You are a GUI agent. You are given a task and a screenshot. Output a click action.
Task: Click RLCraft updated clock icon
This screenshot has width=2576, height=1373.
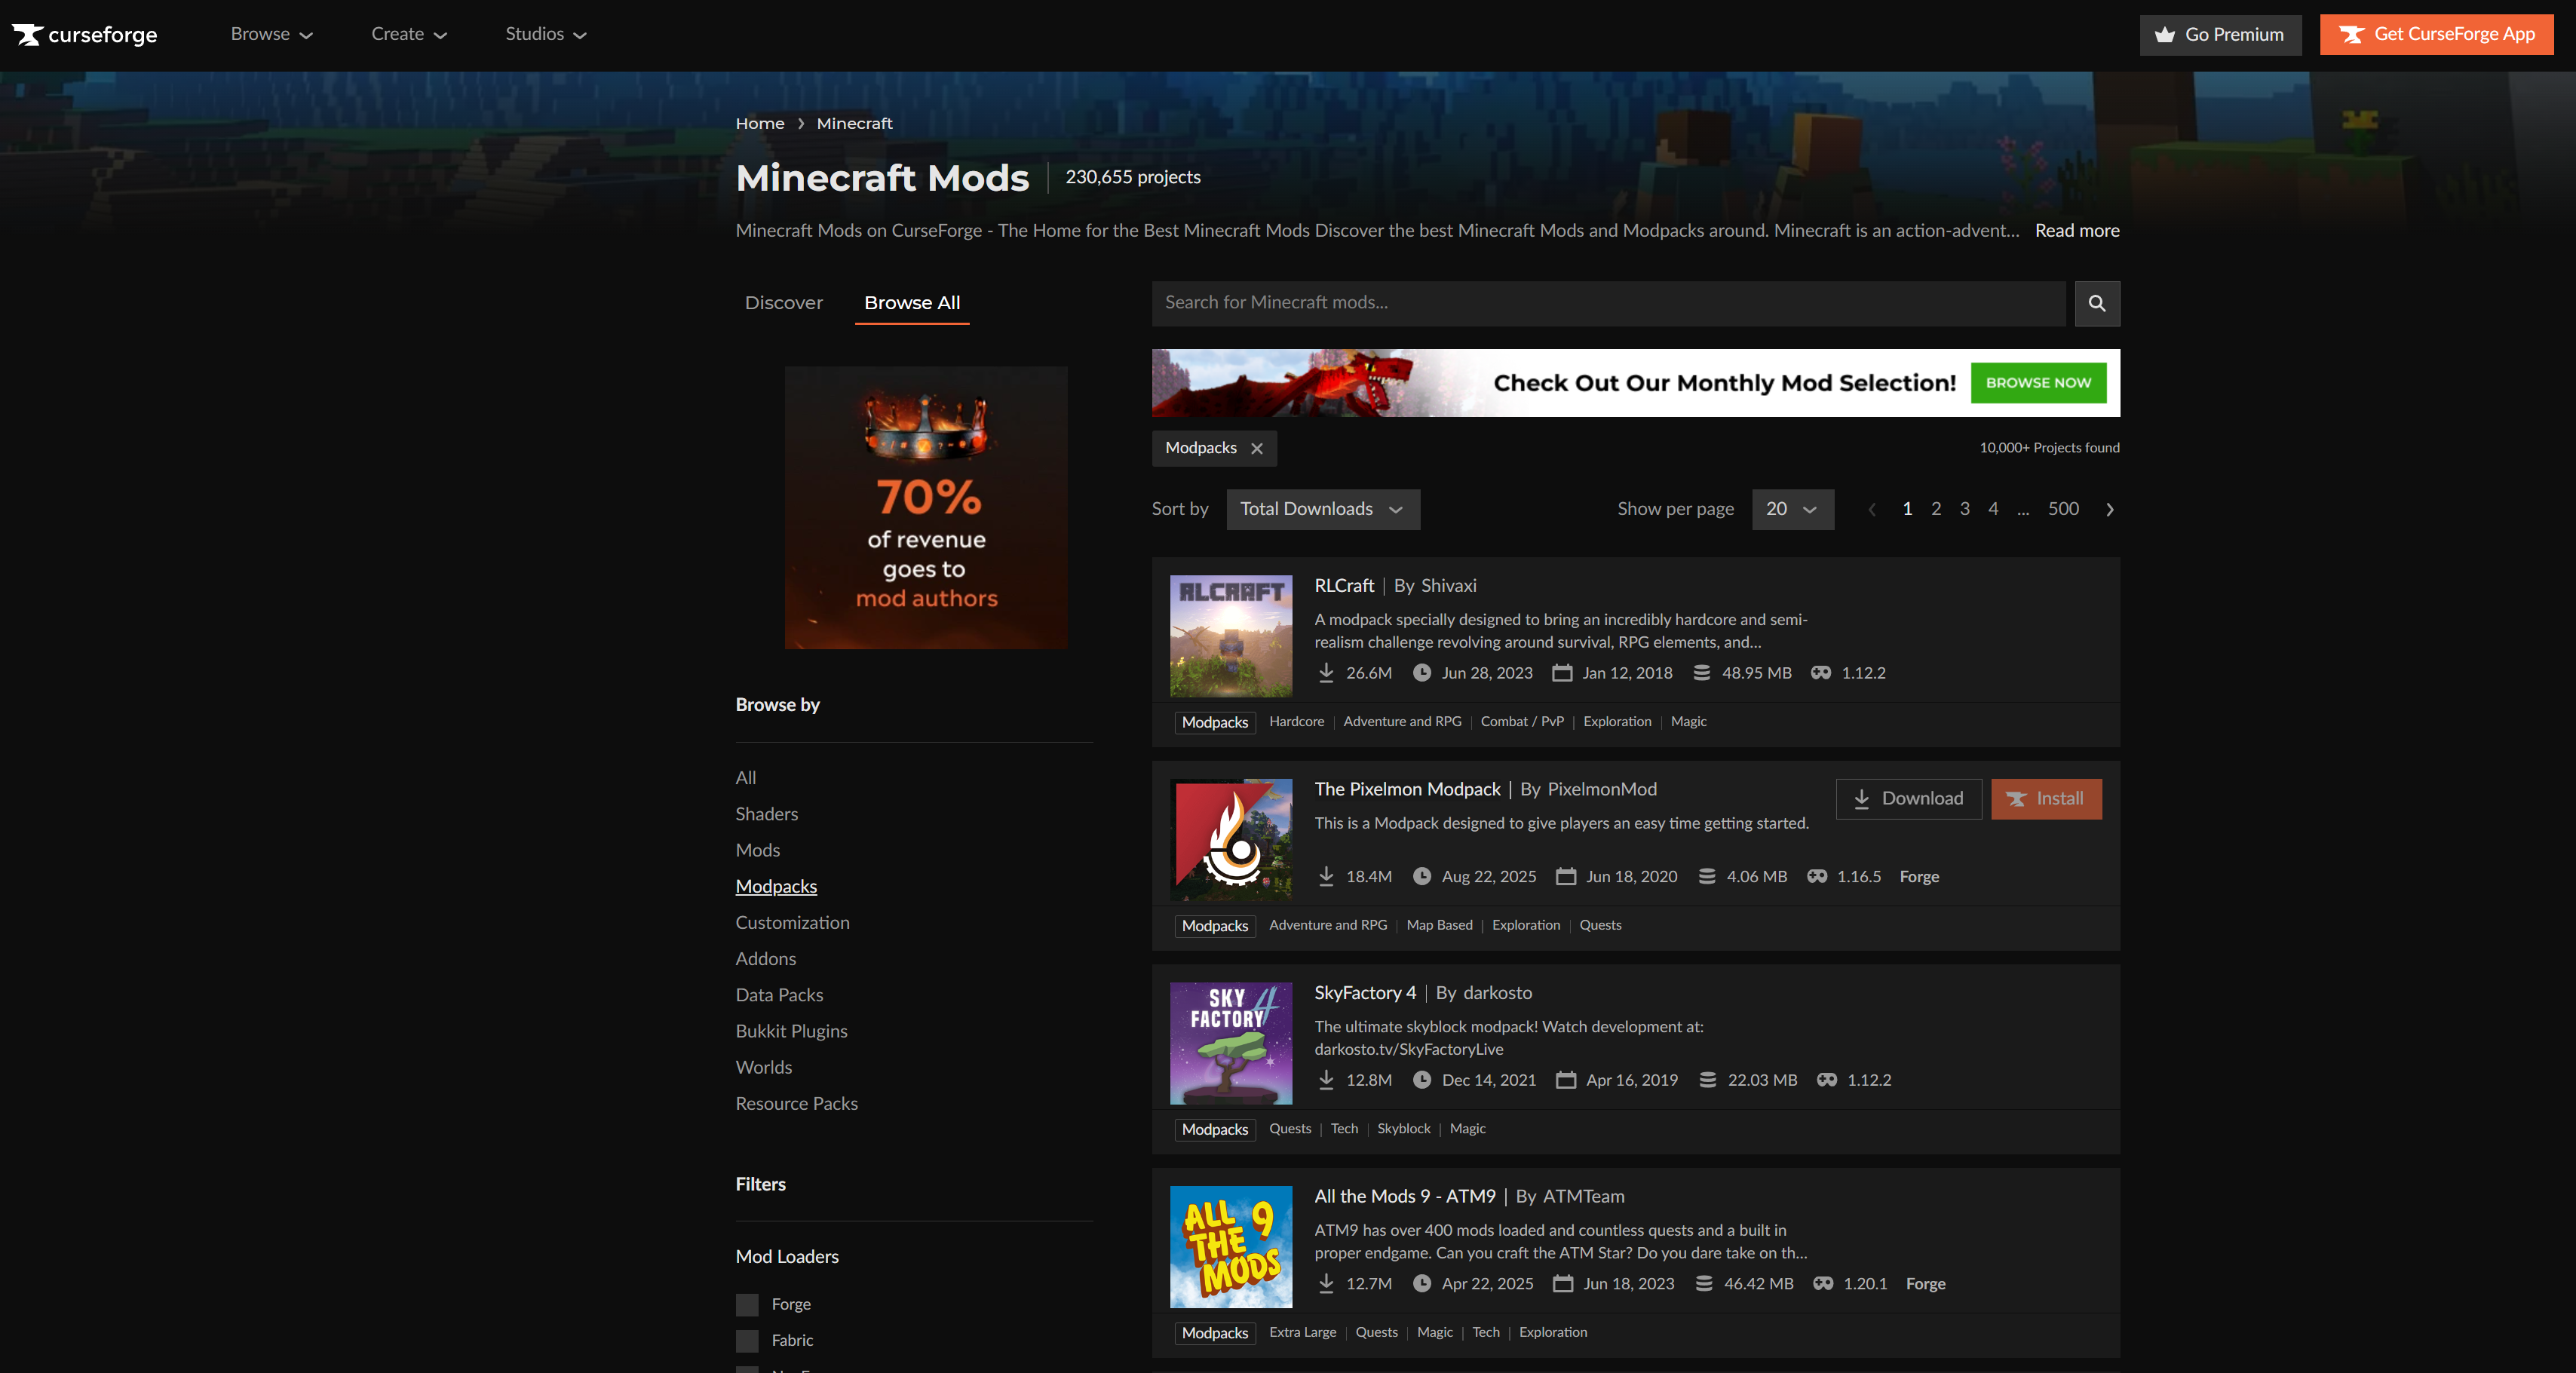[x=1422, y=673]
